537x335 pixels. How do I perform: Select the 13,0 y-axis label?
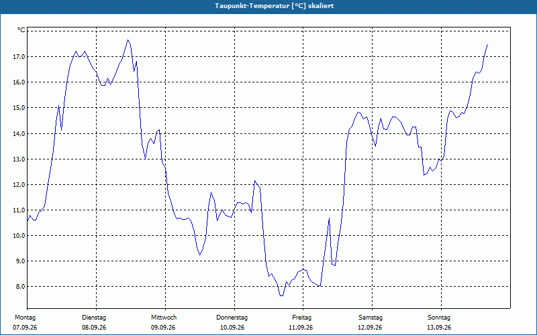(19, 159)
